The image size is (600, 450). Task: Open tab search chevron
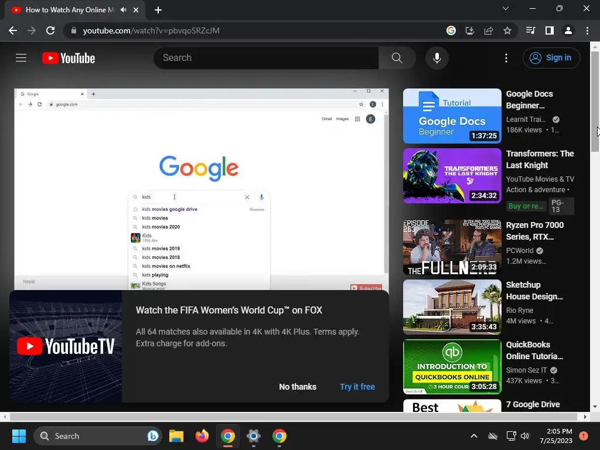506,8
